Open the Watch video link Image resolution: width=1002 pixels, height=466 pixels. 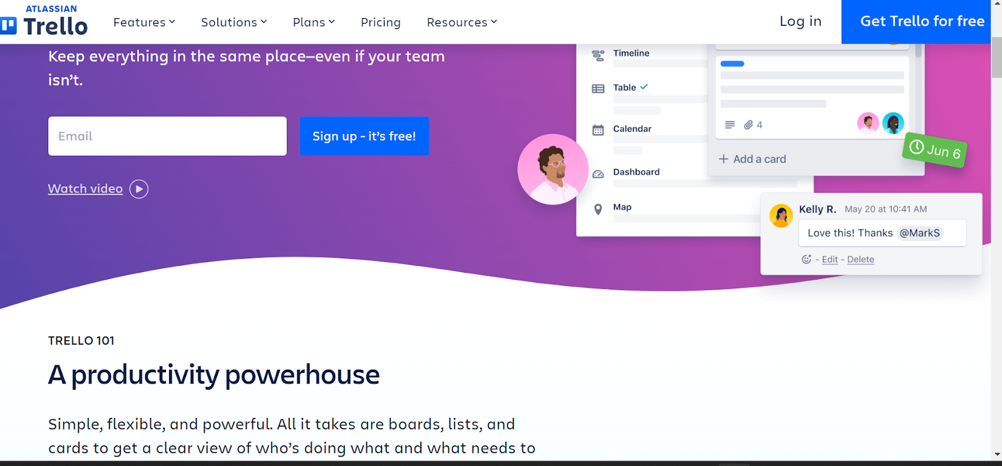85,189
